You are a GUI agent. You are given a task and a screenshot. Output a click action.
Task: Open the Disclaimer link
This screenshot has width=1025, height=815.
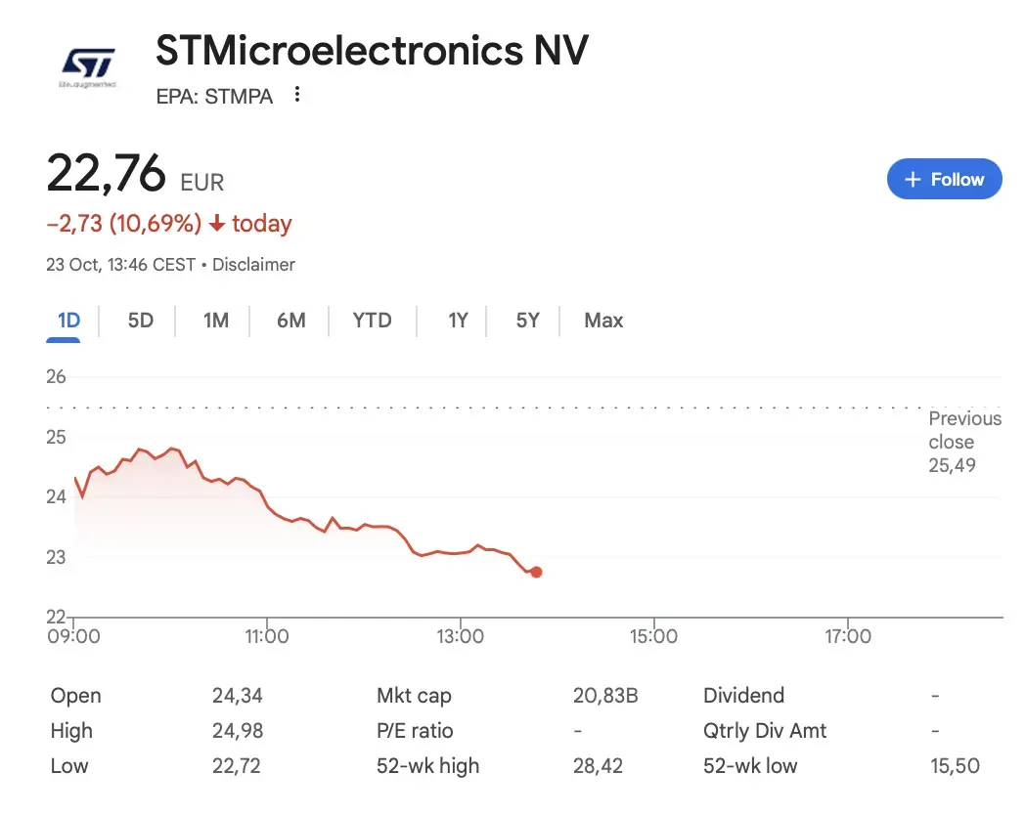pos(253,264)
